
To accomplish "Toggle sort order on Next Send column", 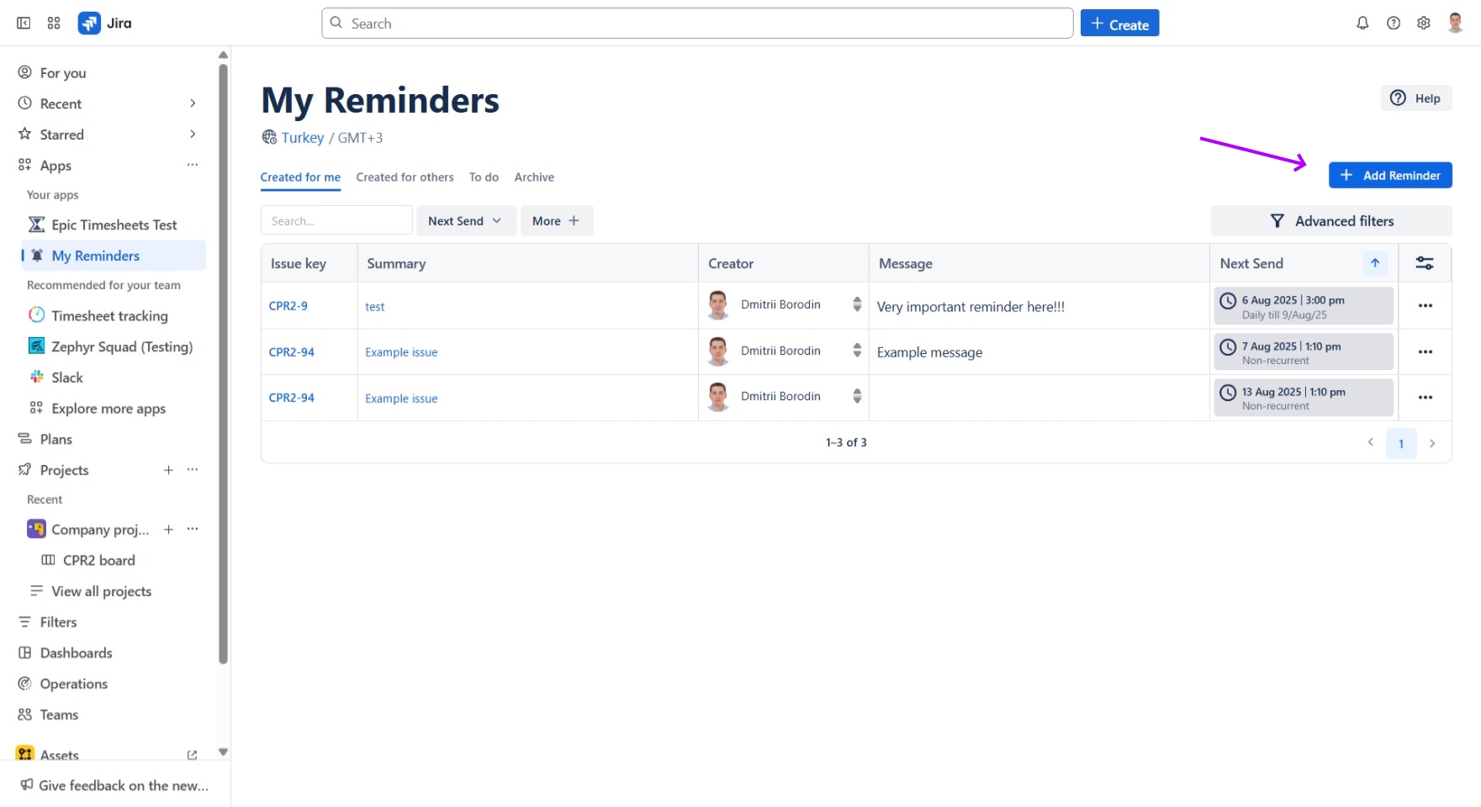I will pos(1374,262).
